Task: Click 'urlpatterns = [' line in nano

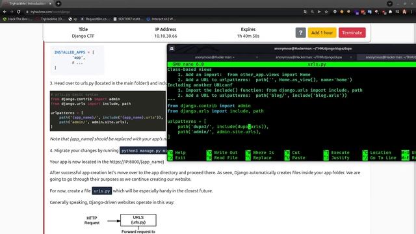Action: click(187, 122)
